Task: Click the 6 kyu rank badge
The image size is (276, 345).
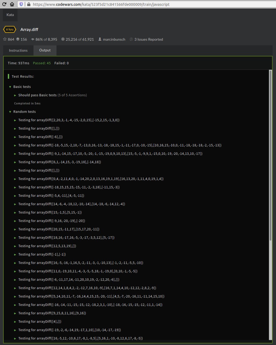Action: pyautogui.click(x=9, y=29)
